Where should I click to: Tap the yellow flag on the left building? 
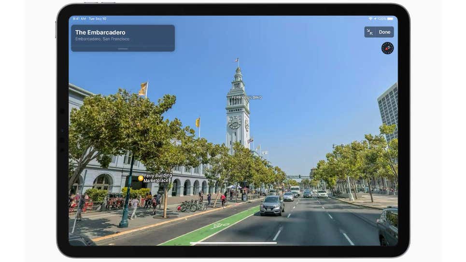143,89
